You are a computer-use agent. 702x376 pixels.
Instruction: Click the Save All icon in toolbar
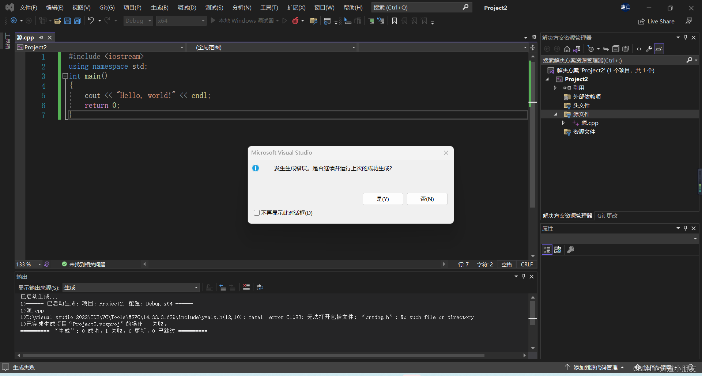[x=77, y=20]
